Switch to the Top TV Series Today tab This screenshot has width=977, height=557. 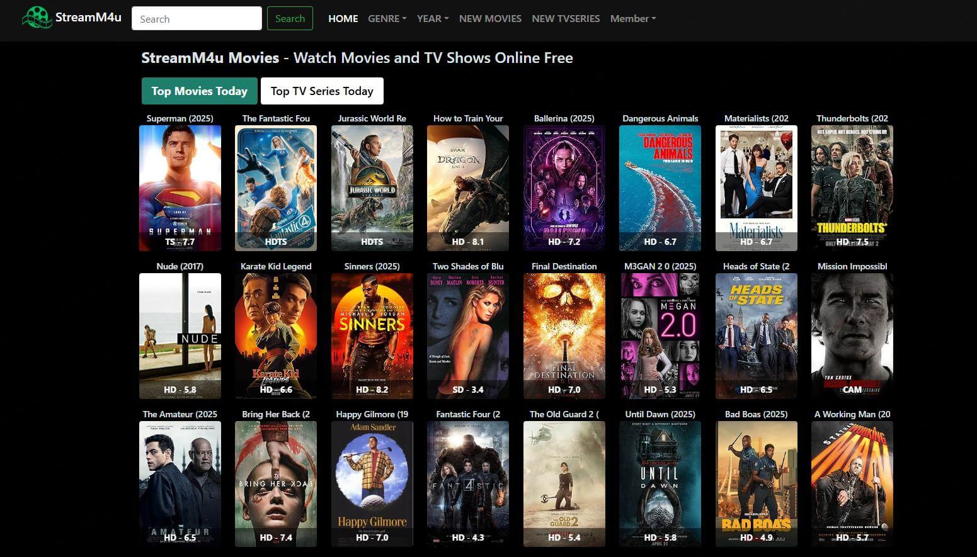pos(322,91)
